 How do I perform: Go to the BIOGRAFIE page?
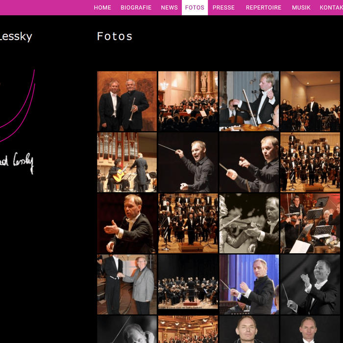[x=136, y=8]
